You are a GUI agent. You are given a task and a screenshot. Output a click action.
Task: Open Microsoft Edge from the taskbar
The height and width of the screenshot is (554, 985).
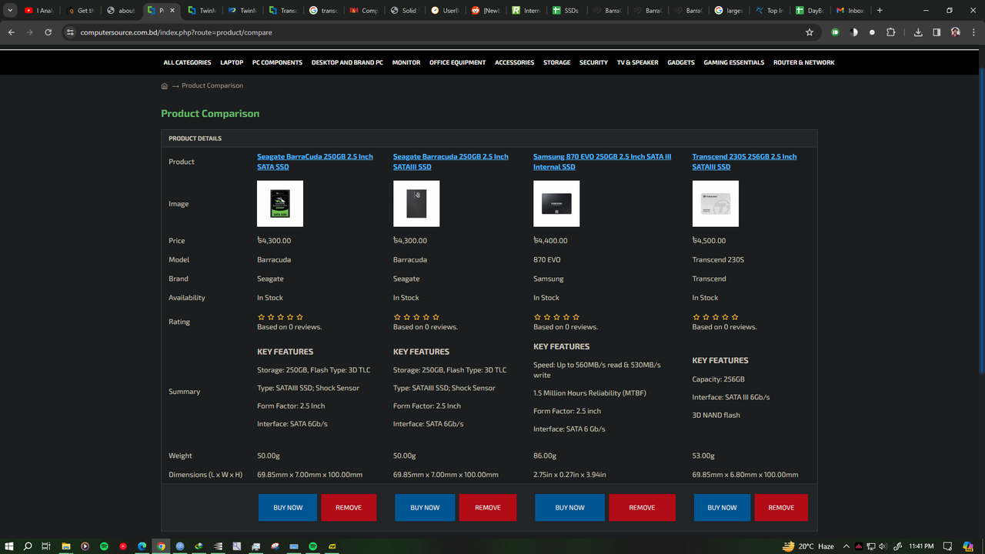coord(142,546)
